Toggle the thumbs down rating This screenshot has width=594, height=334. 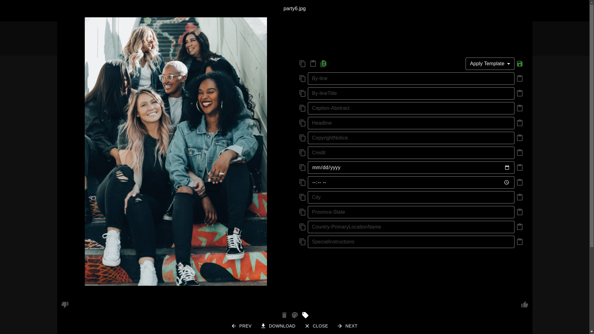coord(65,305)
